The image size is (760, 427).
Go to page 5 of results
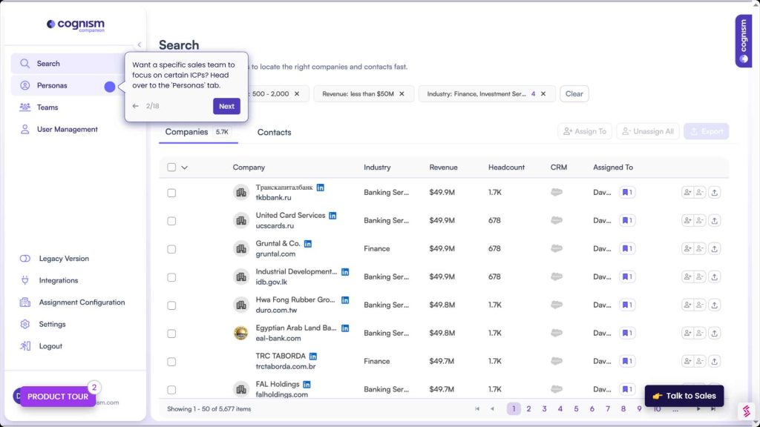pyautogui.click(x=576, y=408)
